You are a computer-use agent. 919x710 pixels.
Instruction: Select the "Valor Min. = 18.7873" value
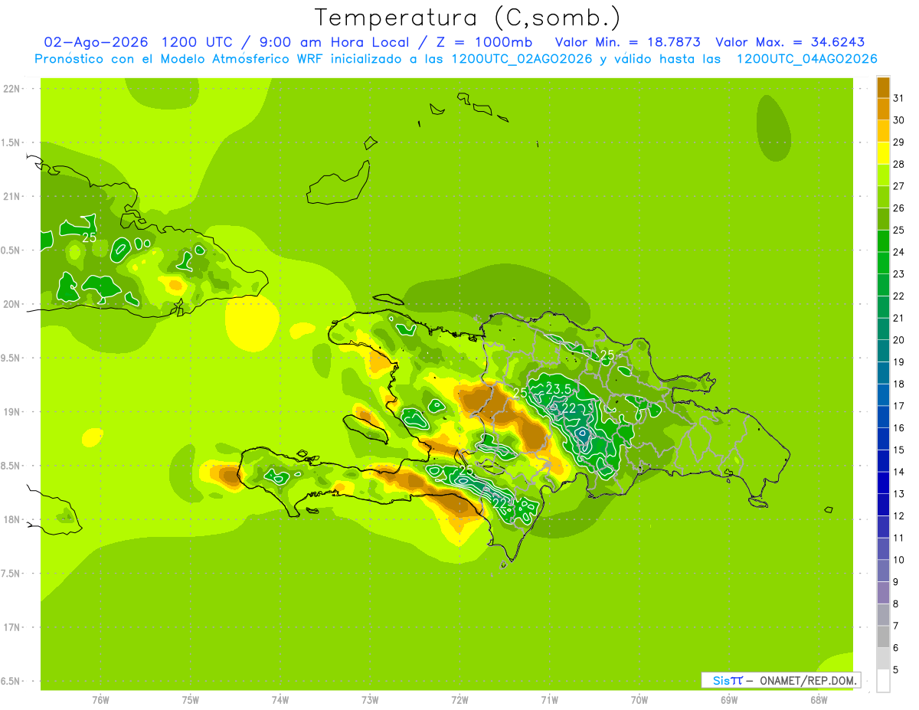pos(628,42)
